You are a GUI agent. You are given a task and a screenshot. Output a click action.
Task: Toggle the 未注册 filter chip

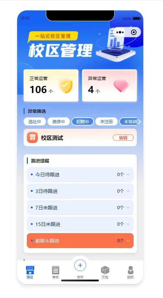106,122
